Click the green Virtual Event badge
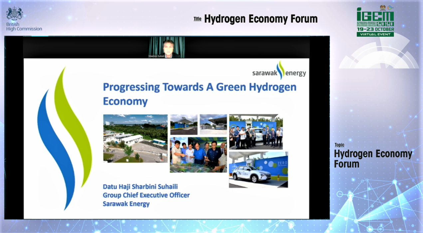The height and width of the screenshot is (233, 423). 375,34
